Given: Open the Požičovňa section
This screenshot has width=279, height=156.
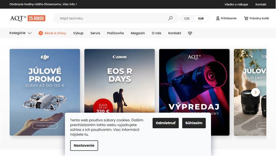Looking at the screenshot, I should 115,33.
